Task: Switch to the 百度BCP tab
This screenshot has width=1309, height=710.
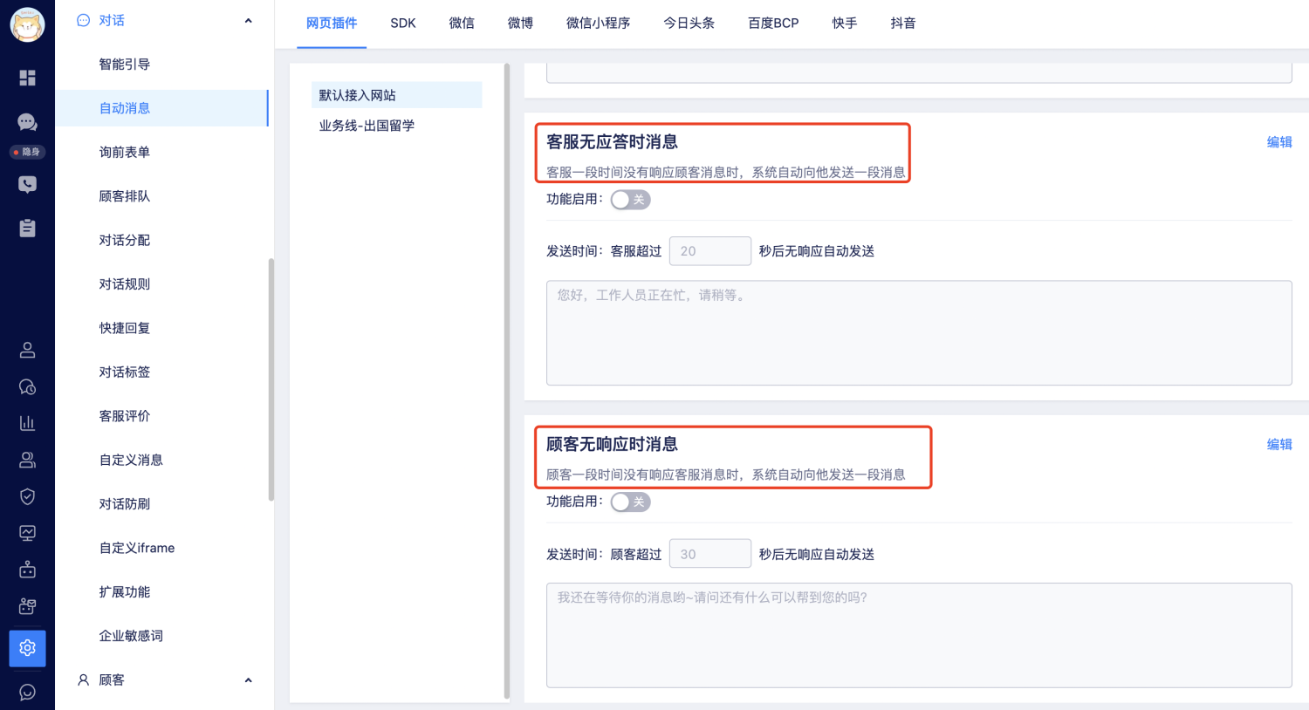Action: pos(773,24)
